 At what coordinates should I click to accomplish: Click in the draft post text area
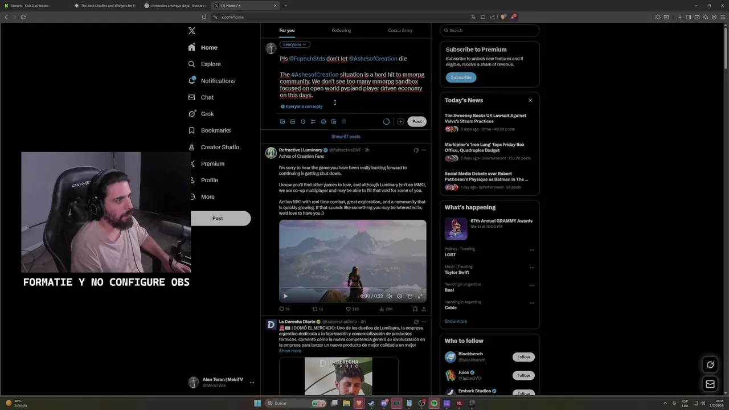(x=352, y=77)
